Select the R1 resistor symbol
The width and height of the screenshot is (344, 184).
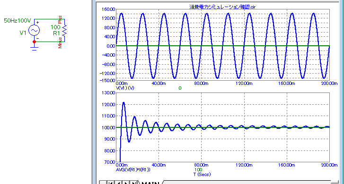tap(64, 30)
